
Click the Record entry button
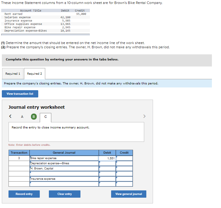[24, 194]
